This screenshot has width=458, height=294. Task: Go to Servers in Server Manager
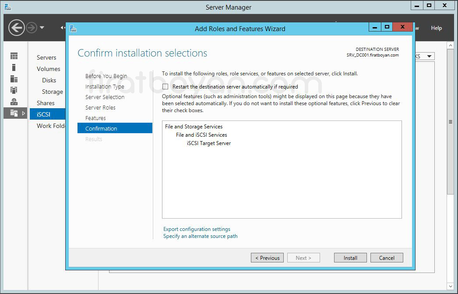(x=46, y=57)
